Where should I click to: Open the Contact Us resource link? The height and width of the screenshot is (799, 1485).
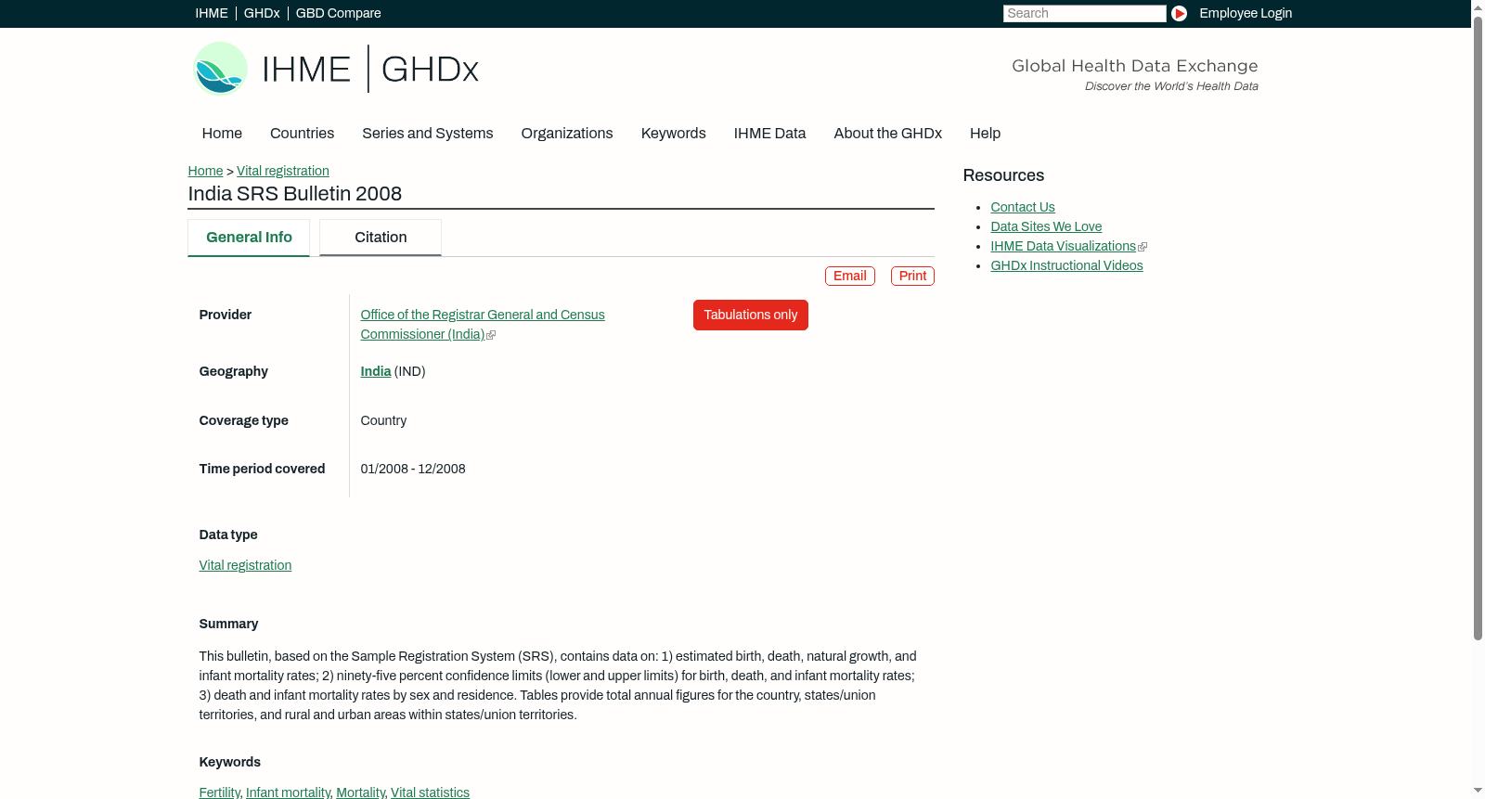click(1023, 207)
